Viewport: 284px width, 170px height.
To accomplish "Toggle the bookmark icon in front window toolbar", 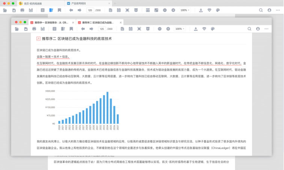I will [71, 29].
